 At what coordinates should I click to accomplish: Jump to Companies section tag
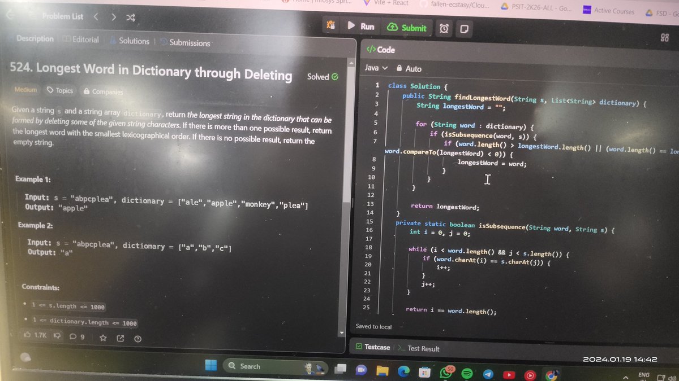[103, 91]
